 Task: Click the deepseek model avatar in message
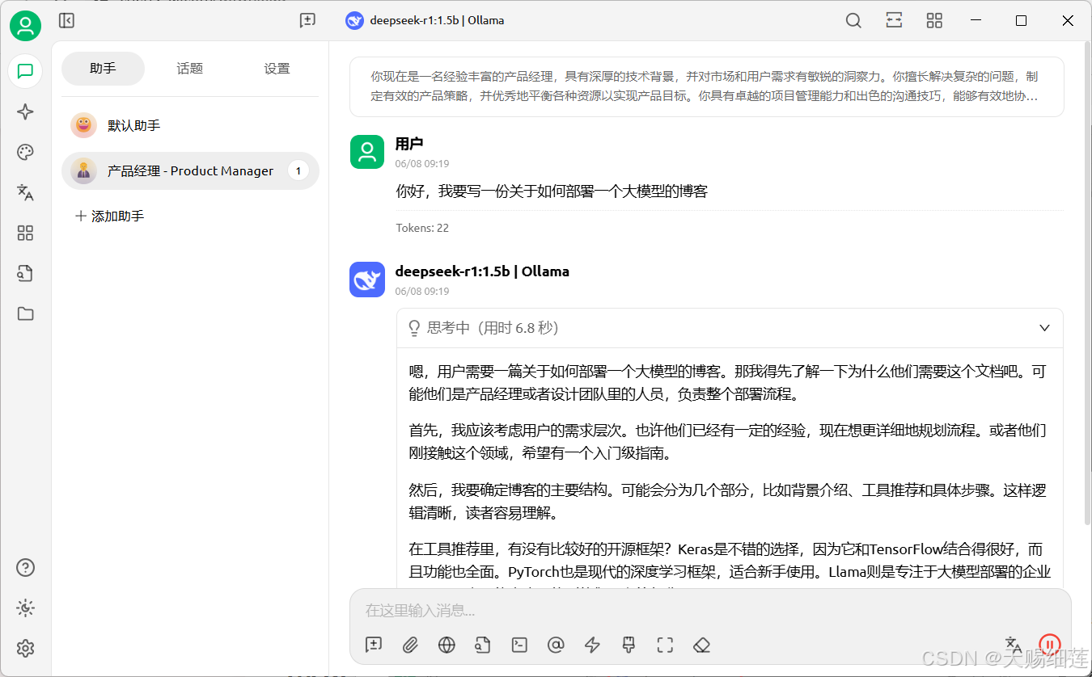coord(367,280)
